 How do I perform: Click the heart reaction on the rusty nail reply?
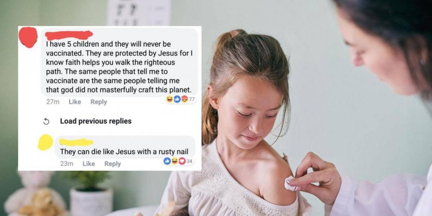pos(182,161)
